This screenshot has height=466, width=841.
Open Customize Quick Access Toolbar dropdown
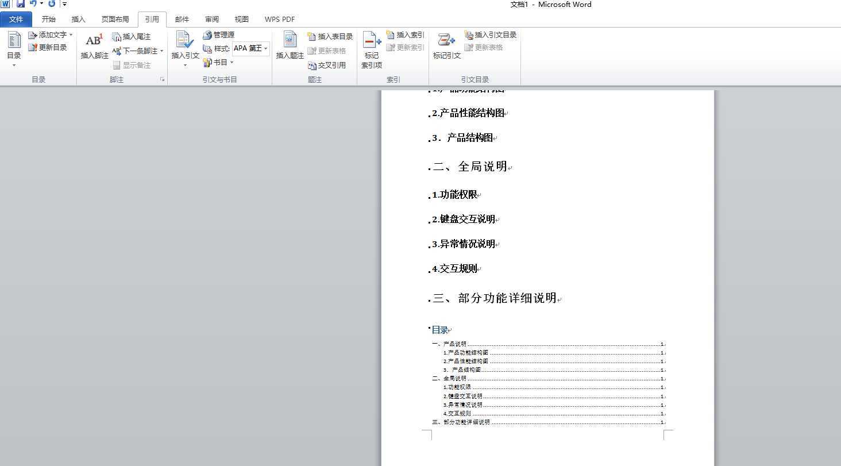(x=64, y=4)
